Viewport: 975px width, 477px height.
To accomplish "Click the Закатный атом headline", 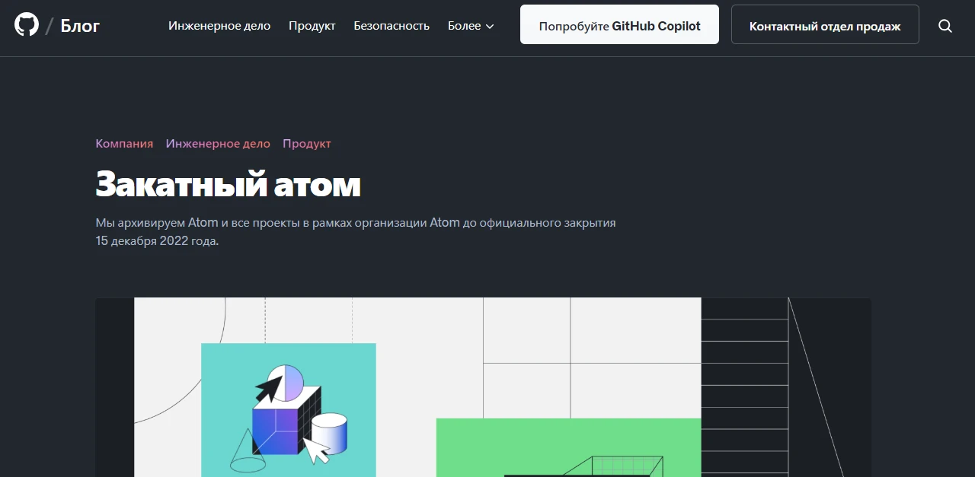I will coord(228,183).
